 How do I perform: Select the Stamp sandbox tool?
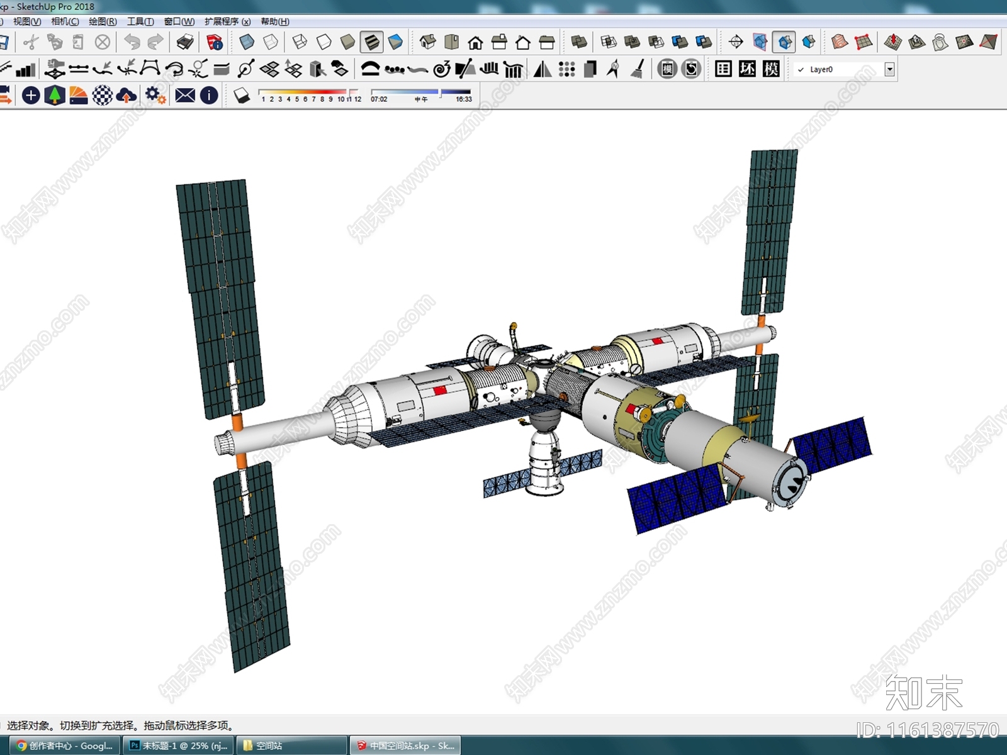tap(917, 43)
